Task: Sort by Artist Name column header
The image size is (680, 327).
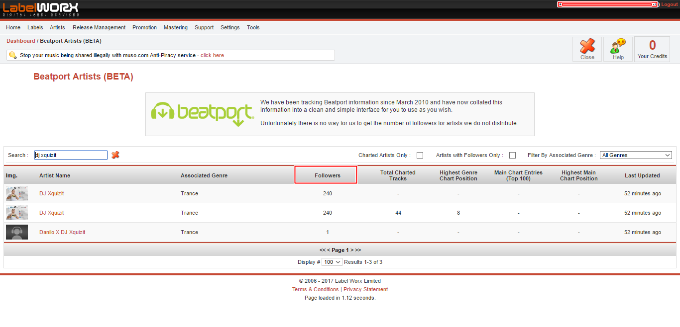Action: (55, 175)
